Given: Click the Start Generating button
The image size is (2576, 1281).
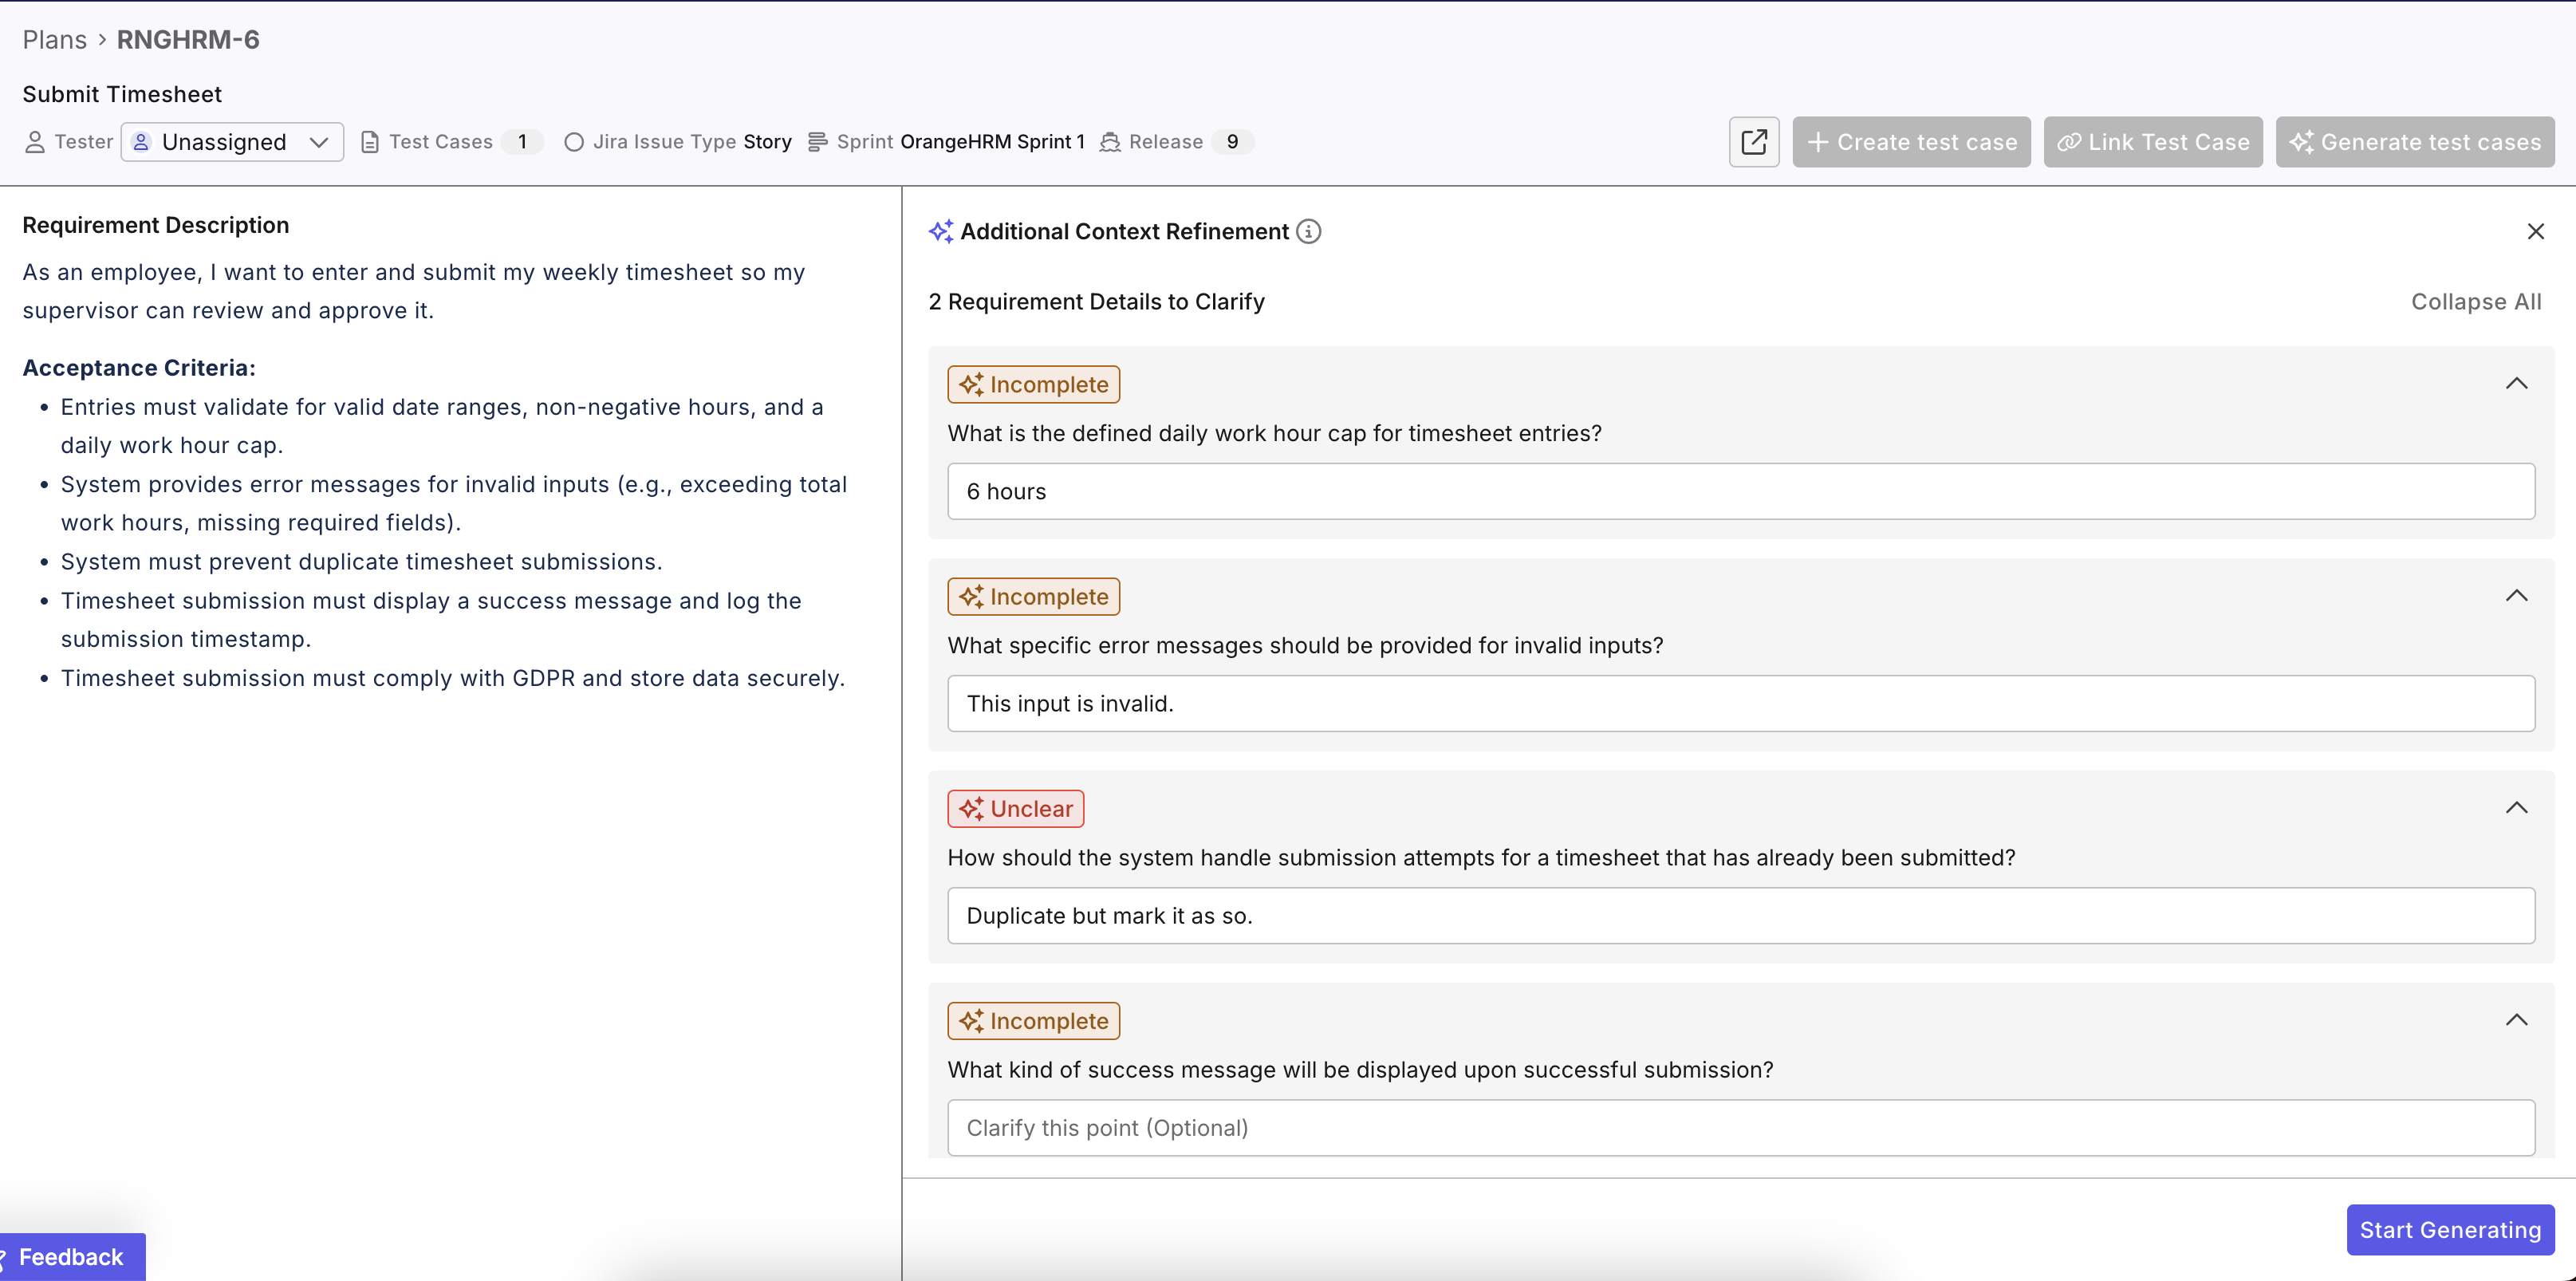Looking at the screenshot, I should 2449,1229.
